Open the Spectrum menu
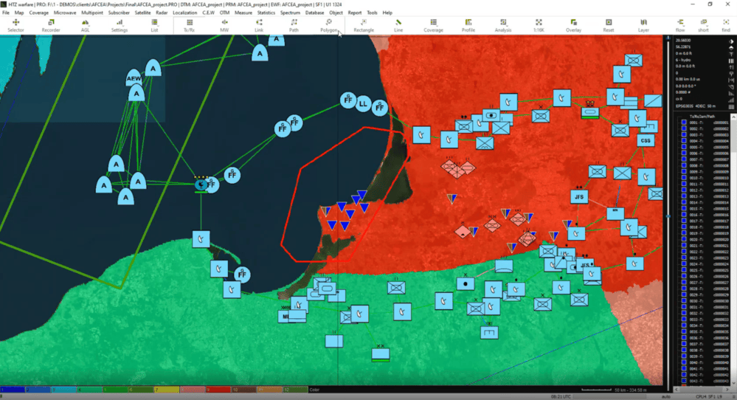 [290, 13]
